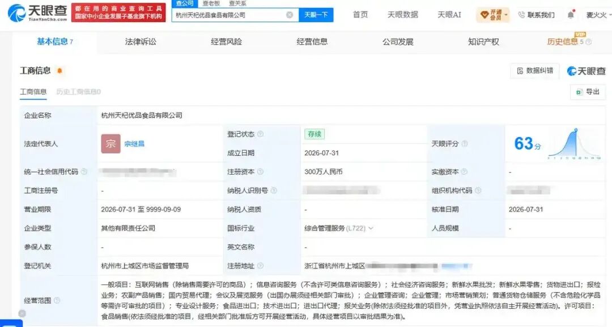Click the help icon beside 纳税人识别号

pos(274,190)
